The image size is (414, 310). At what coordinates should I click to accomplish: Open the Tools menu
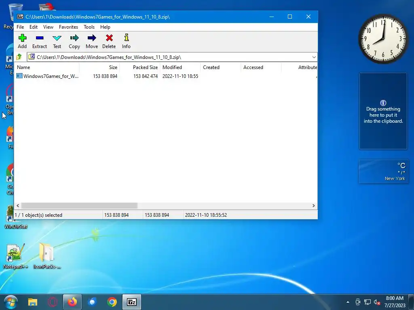[x=89, y=27]
